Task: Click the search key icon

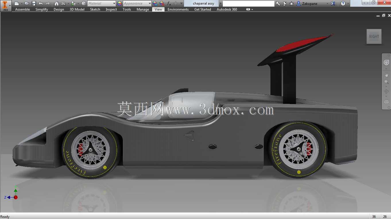Action: 278,3
